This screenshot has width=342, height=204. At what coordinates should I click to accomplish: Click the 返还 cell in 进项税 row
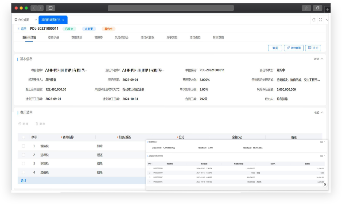(x=100, y=155)
